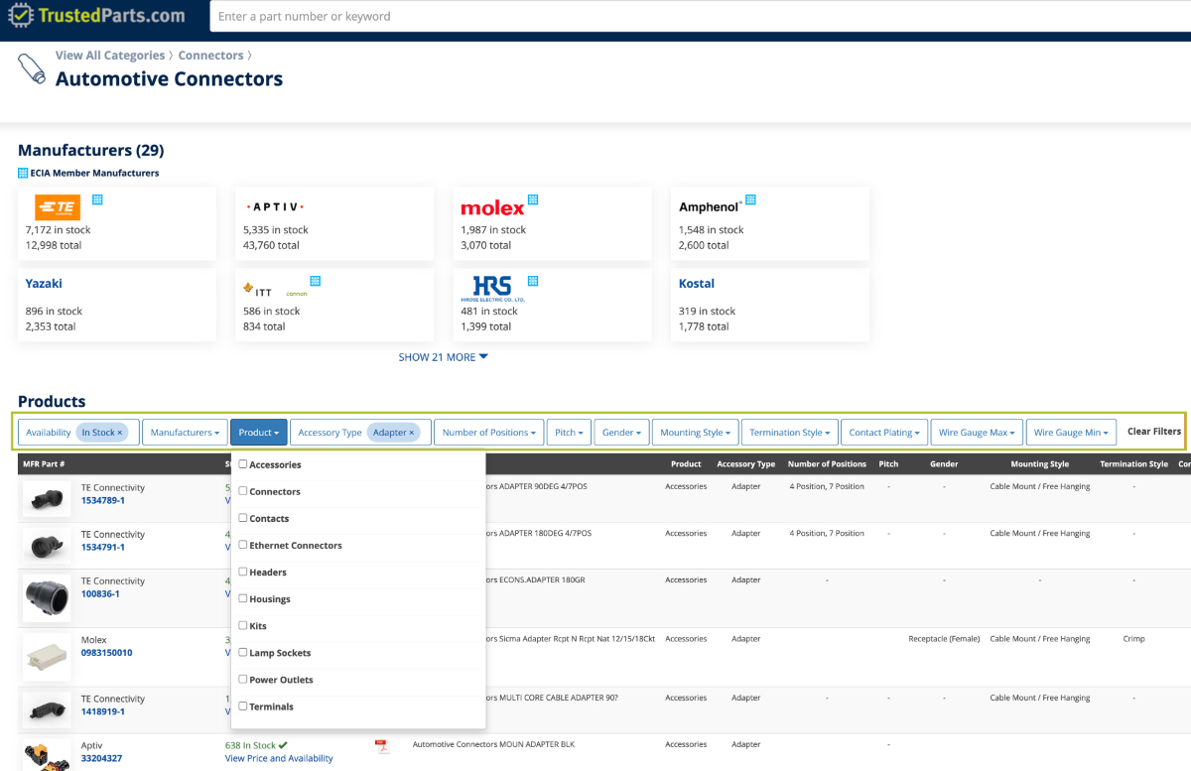
Task: Check the Accessories product option
Action: (x=243, y=464)
